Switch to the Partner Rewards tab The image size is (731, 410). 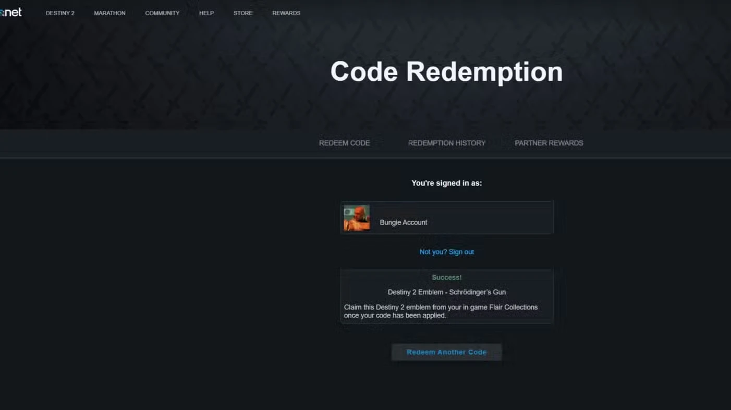(x=549, y=143)
